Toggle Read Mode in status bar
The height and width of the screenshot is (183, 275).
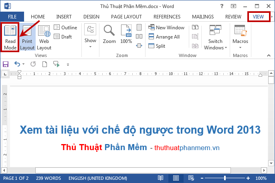pyautogui.click(x=160, y=178)
